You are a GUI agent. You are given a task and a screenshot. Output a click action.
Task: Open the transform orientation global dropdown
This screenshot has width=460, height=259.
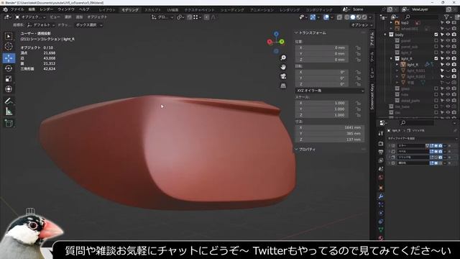tap(162, 17)
